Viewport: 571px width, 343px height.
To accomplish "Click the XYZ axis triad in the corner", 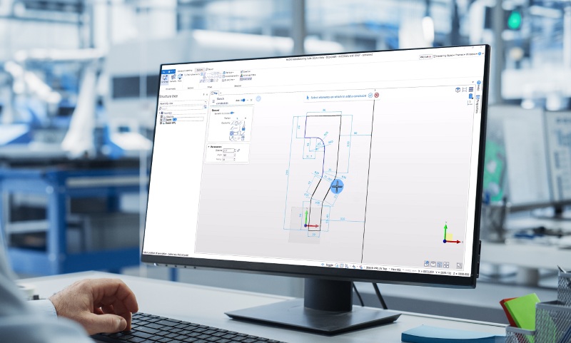I will pos(448,235).
